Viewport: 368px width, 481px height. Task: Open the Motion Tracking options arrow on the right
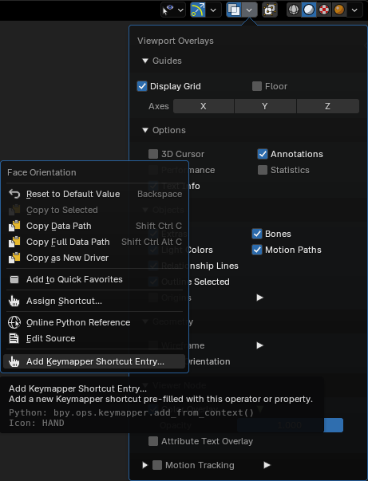click(267, 465)
